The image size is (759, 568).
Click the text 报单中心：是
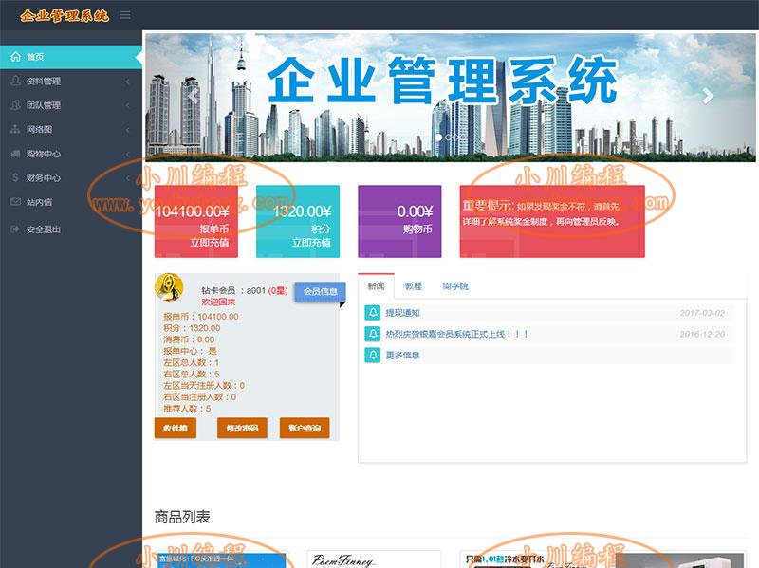coord(190,351)
